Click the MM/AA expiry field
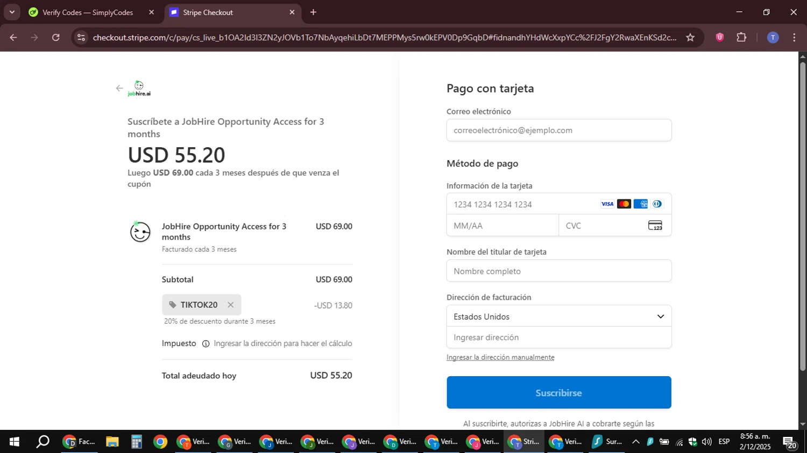This screenshot has width=807, height=453. click(x=502, y=226)
